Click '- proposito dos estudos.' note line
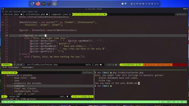 tap(27, 83)
